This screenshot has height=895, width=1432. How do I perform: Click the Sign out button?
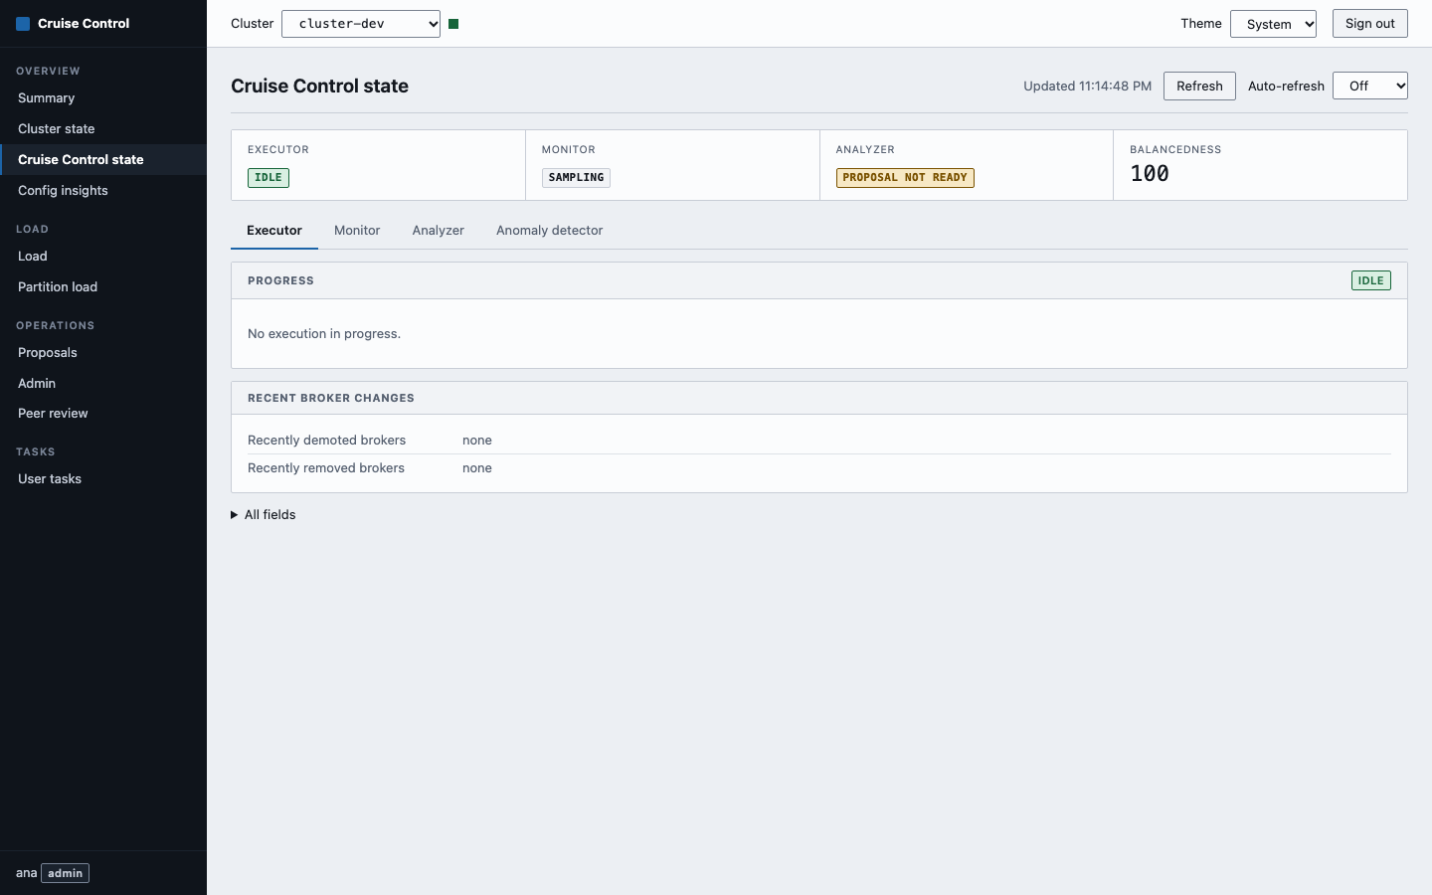tap(1370, 24)
